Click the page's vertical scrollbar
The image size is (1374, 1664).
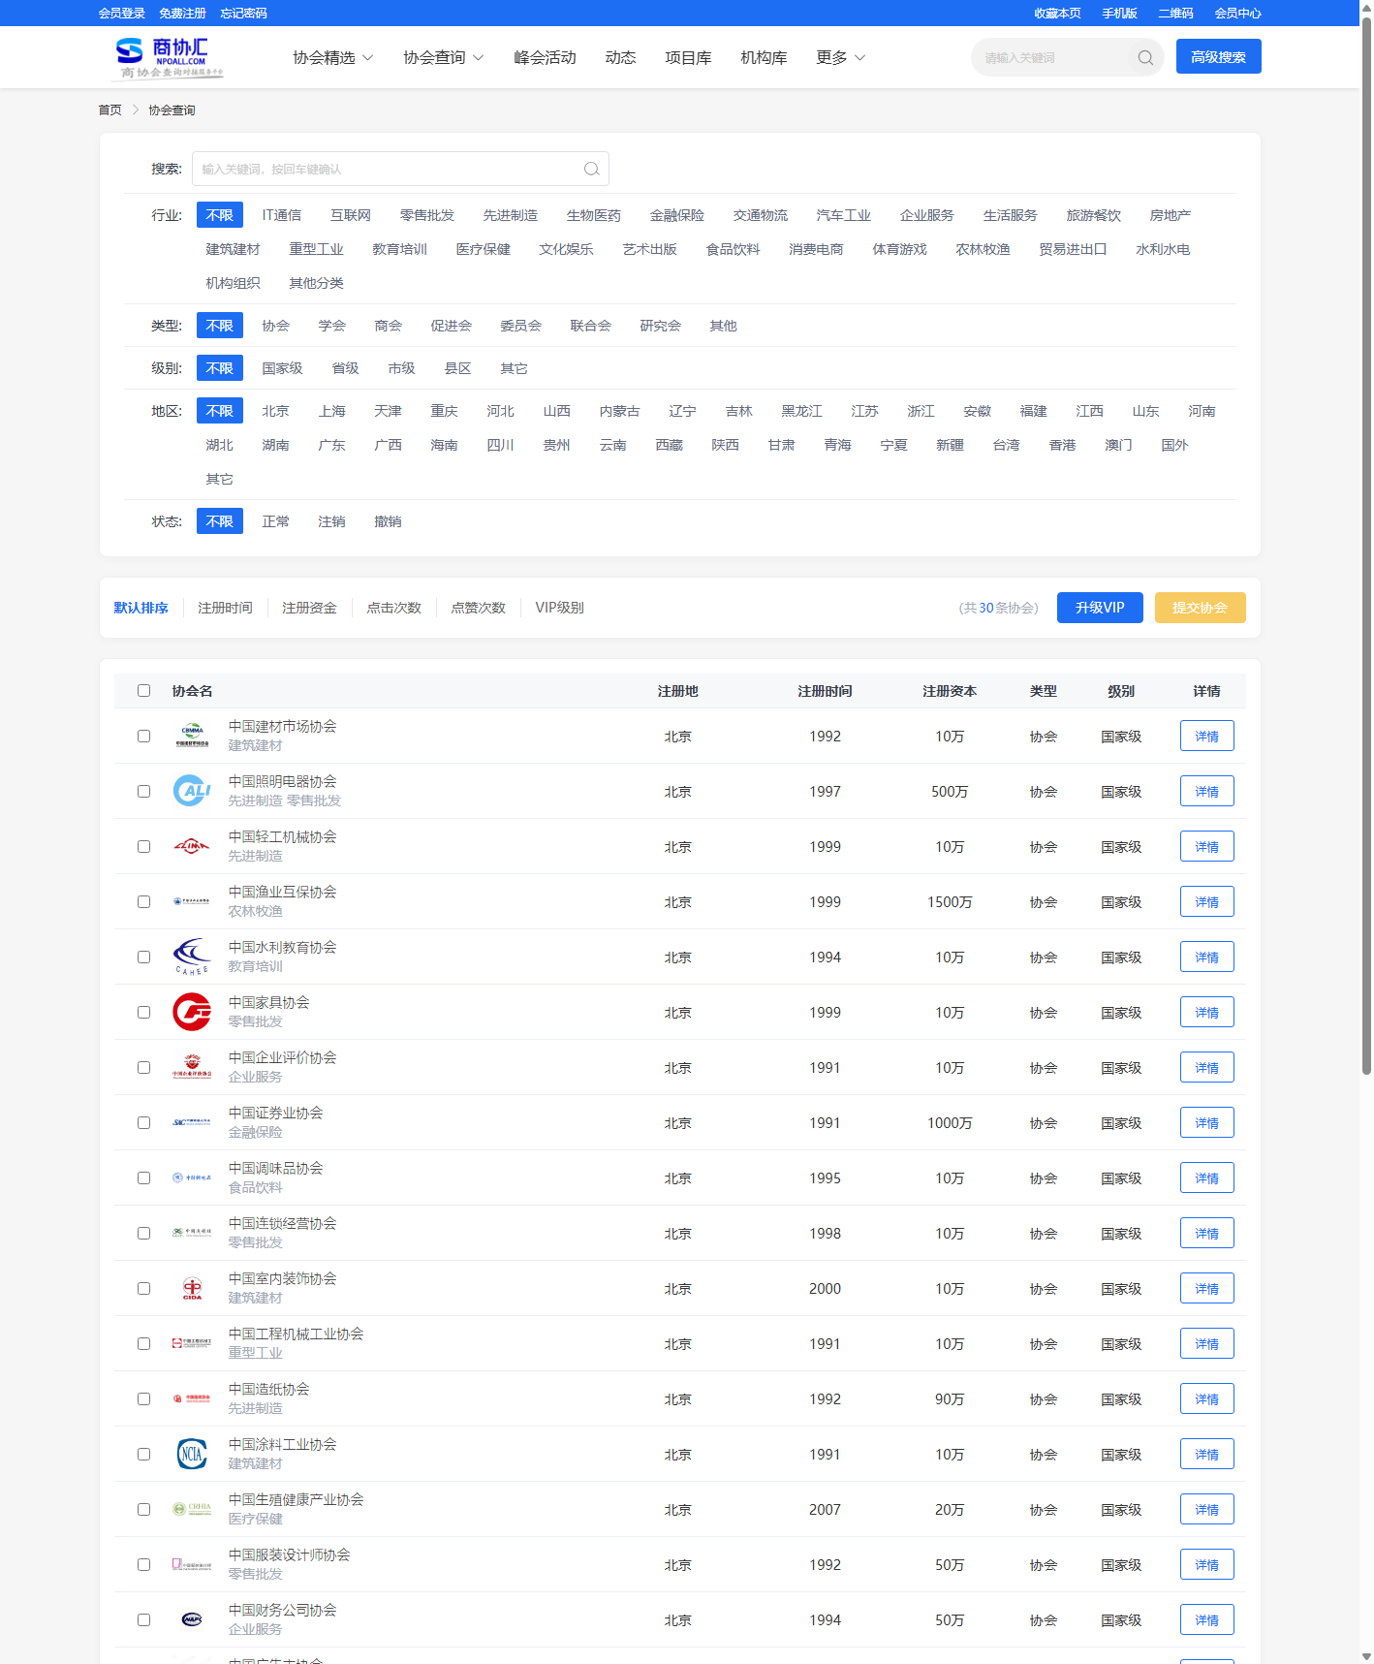click(x=1366, y=543)
